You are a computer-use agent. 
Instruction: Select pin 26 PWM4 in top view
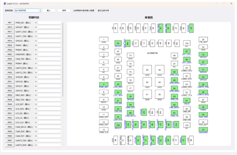(203, 107)
